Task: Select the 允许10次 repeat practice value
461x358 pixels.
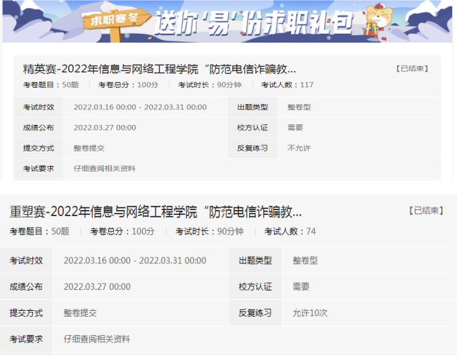Action: coord(310,313)
